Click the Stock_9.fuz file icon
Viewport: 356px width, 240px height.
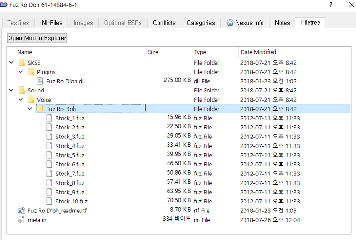click(49, 192)
